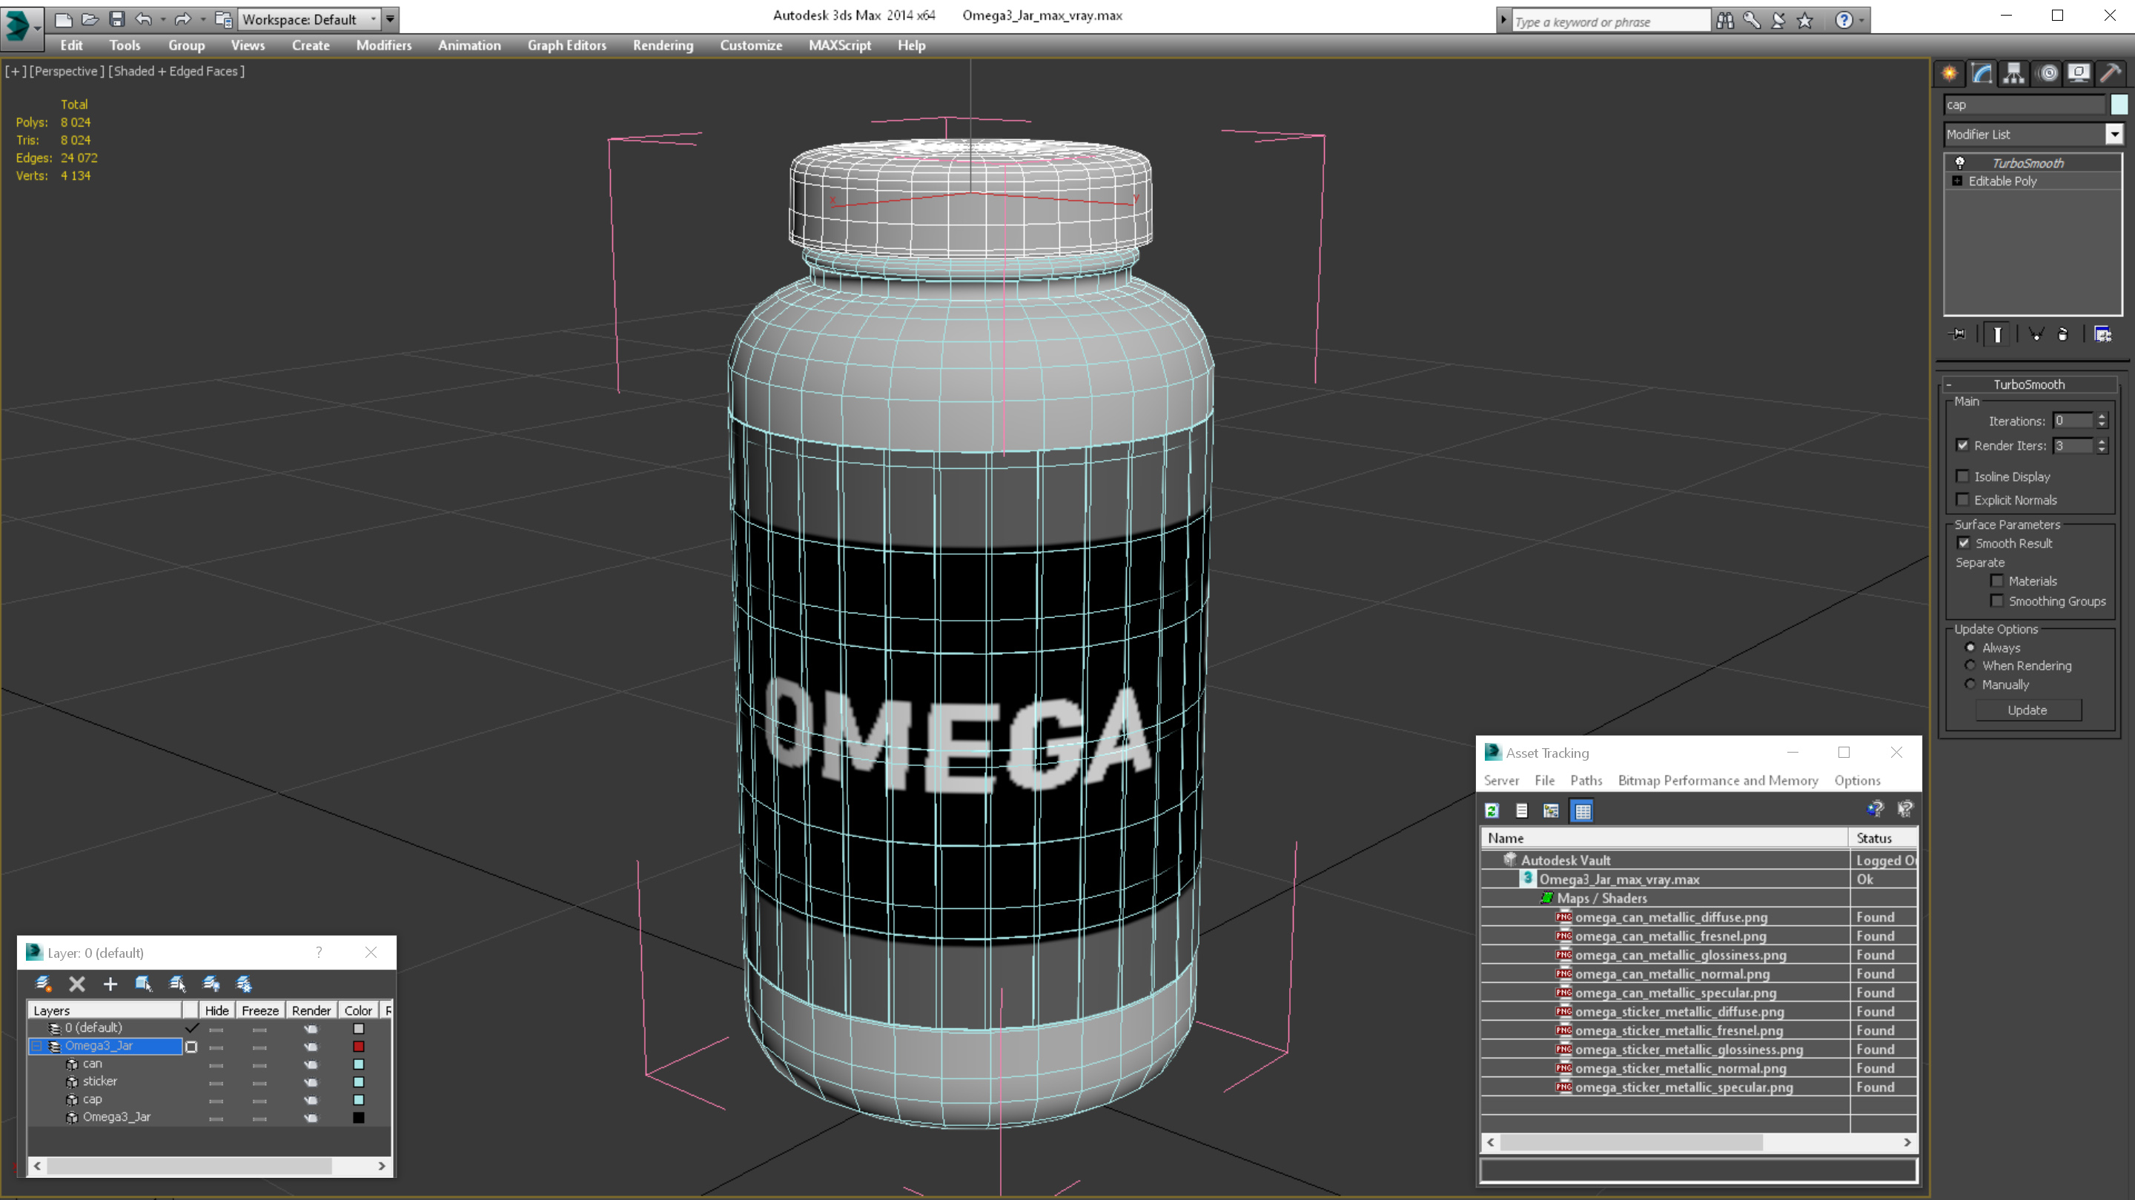
Task: Open the Modify command panel tab
Action: coord(1982,74)
